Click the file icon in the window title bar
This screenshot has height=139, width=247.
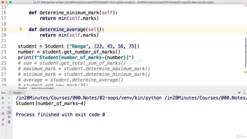pyautogui.click(x=34, y=2)
